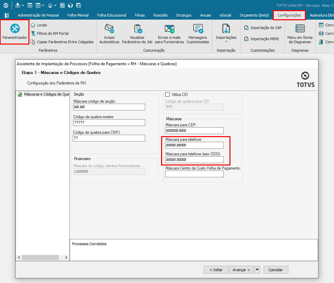Click the Máscara para CEP field
Image resolution: width=334 pixels, height=283 pixels.
(x=194, y=131)
